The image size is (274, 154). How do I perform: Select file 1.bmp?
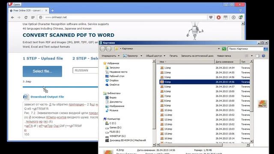(167, 68)
